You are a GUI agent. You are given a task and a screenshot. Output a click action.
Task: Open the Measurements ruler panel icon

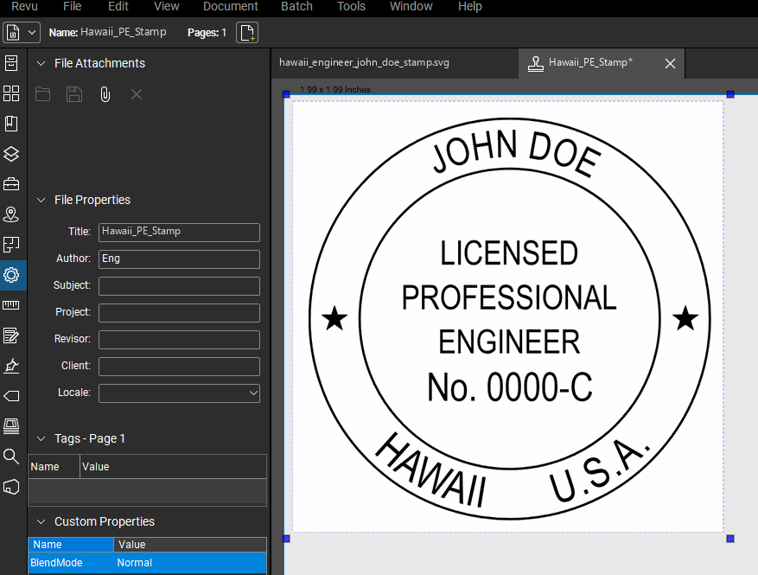[x=11, y=305]
